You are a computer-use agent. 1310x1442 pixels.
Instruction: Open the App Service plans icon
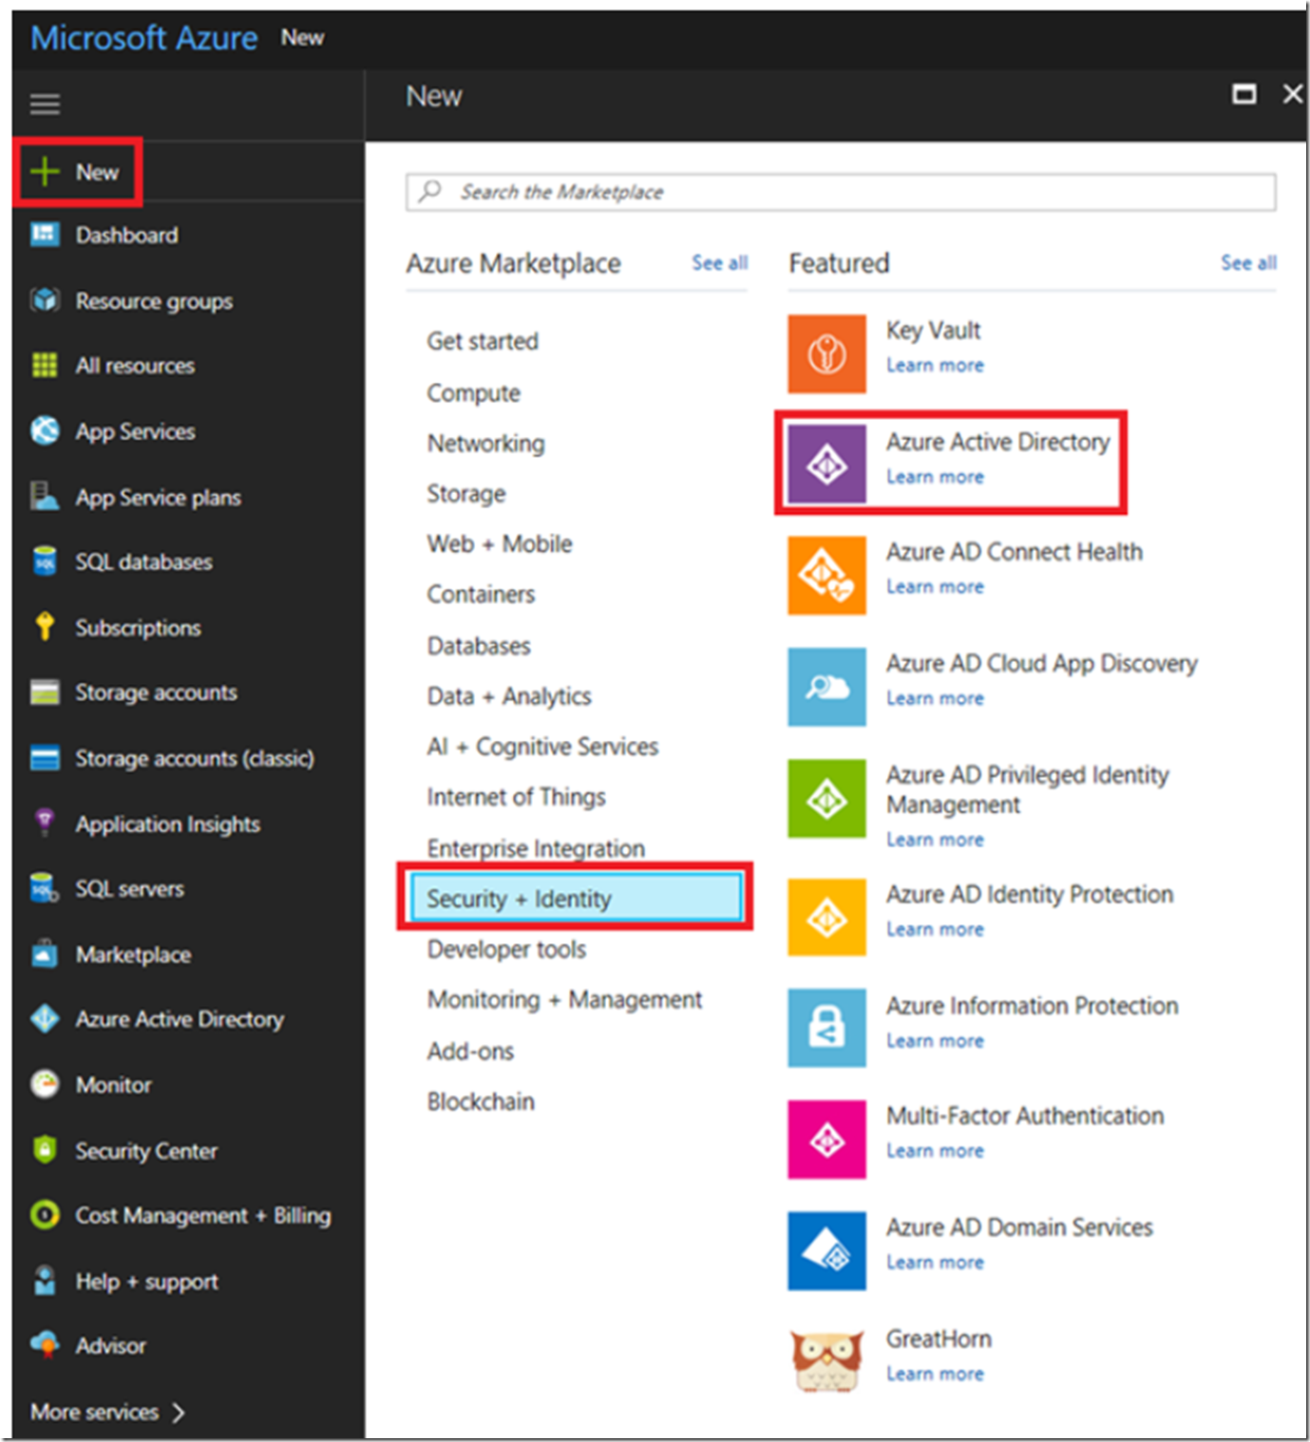pos(45,496)
